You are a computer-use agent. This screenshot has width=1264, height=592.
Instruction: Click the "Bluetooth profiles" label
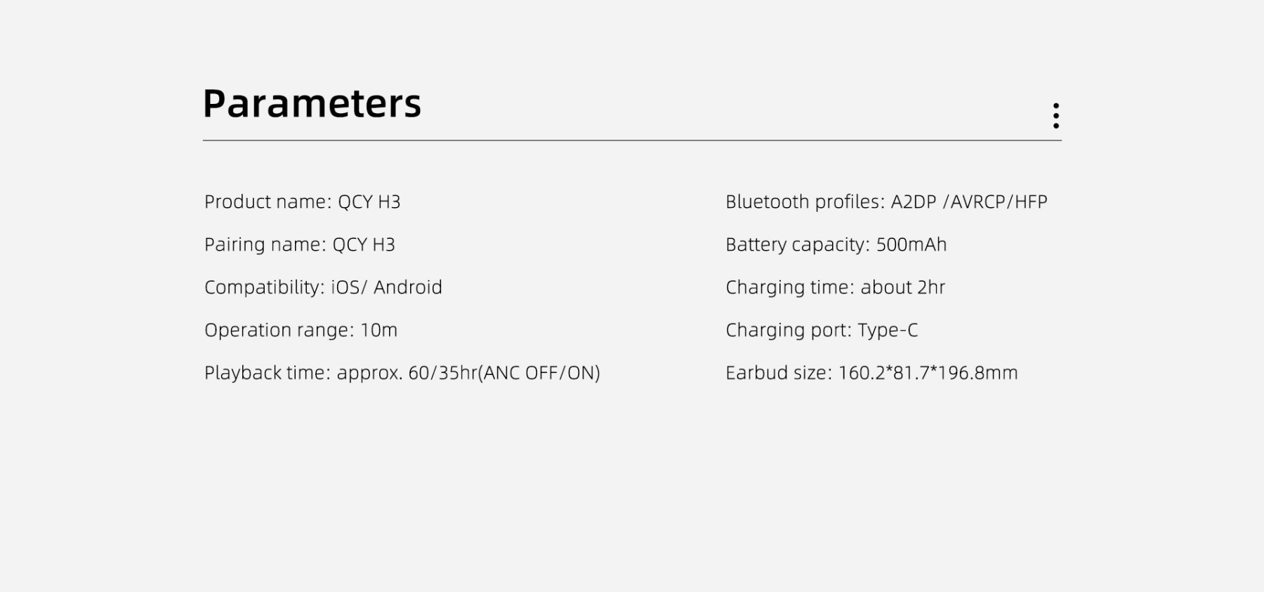(805, 202)
